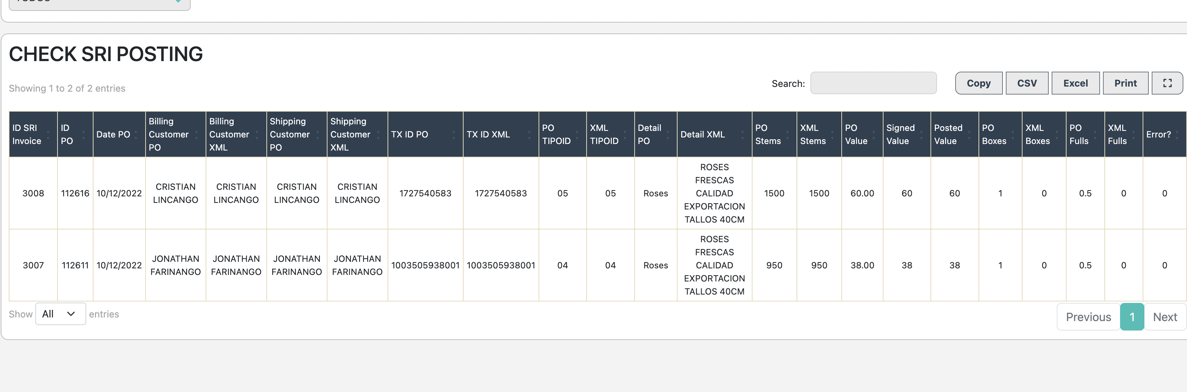Sort by XML TIPOID column

611,134
